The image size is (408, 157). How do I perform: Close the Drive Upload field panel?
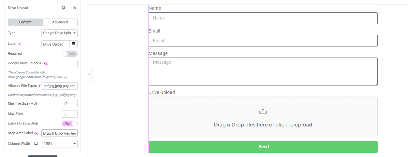tap(75, 8)
